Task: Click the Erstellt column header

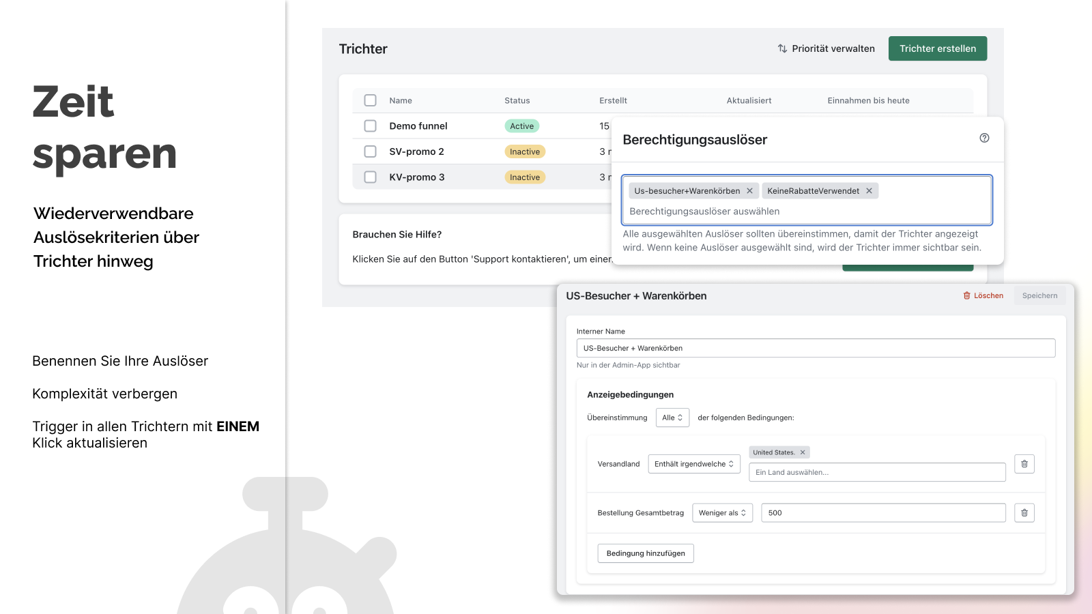Action: click(x=613, y=100)
